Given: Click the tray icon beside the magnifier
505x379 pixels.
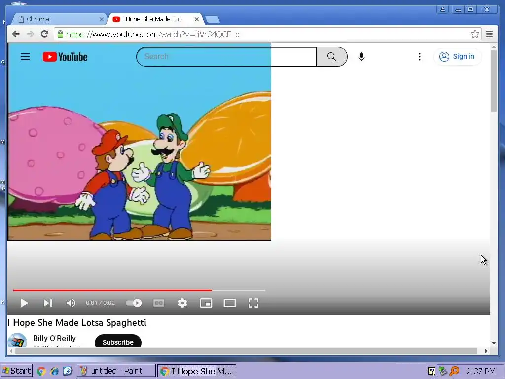Looking at the screenshot, I should point(443,371).
